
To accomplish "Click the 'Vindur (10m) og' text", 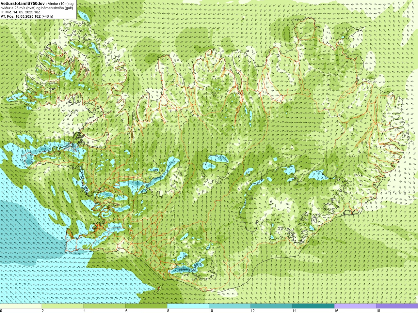I will click(x=61, y=3).
